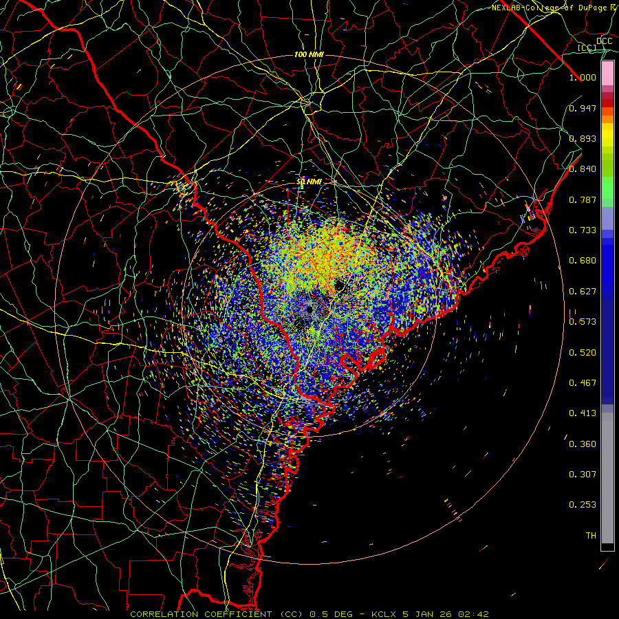Click the 0.680 scale value
Viewport: 619px width, 619px height.
[x=583, y=261]
